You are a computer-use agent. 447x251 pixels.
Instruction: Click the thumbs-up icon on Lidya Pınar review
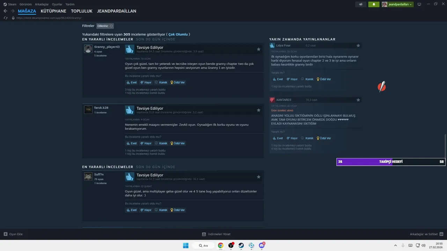[x=272, y=45]
